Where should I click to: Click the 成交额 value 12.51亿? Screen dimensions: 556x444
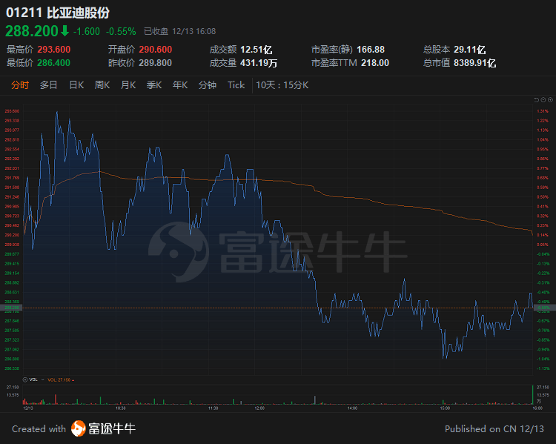pos(256,50)
